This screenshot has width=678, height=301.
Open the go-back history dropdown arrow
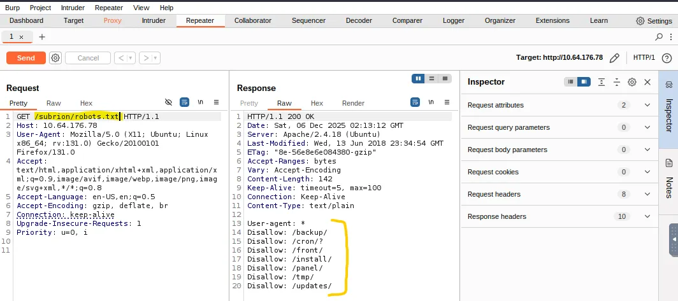click(x=131, y=58)
